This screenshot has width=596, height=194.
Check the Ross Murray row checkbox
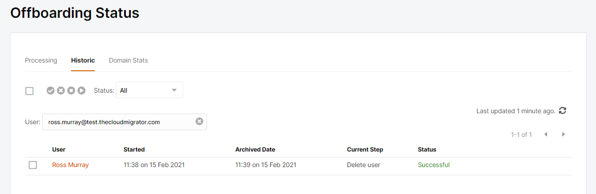coord(33,165)
